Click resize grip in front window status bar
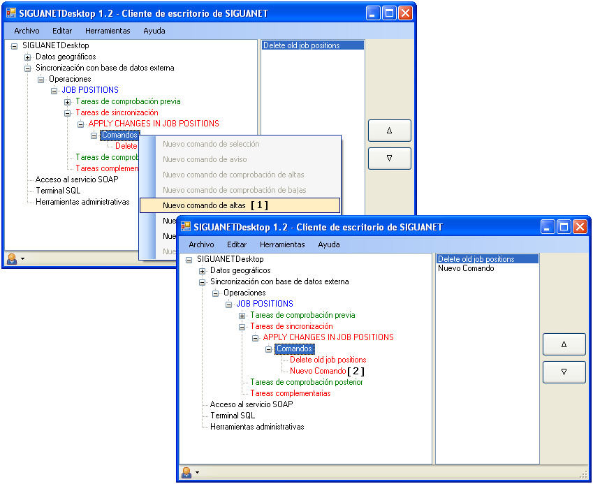 pyautogui.click(x=583, y=475)
